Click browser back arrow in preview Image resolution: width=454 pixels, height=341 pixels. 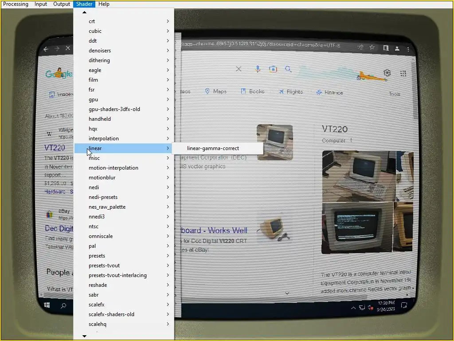pos(46,49)
